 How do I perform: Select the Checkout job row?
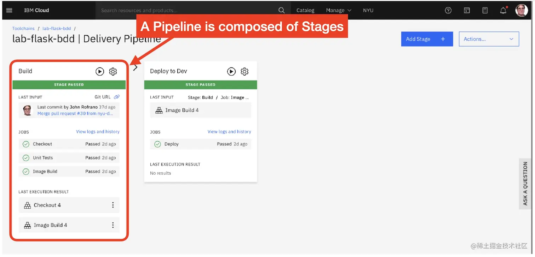click(69, 144)
